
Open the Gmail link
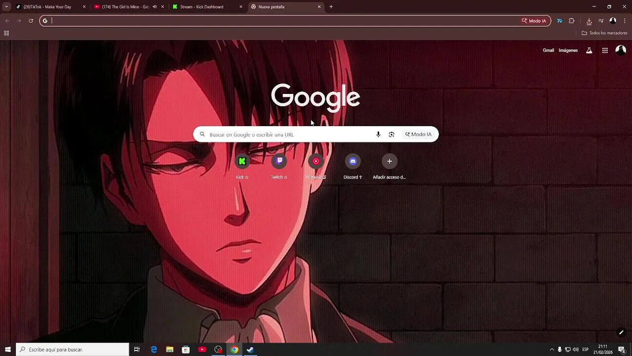pos(548,50)
